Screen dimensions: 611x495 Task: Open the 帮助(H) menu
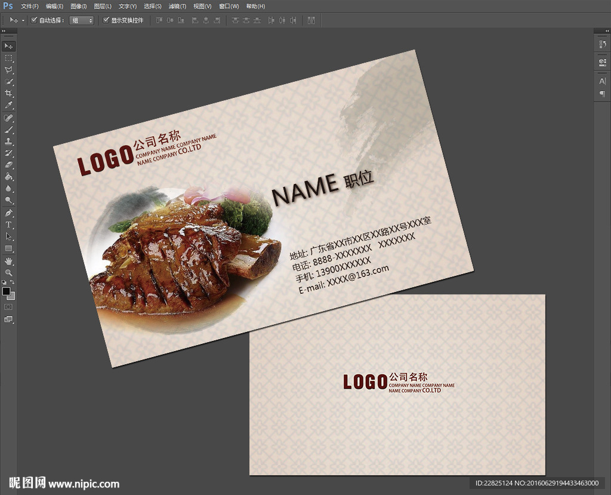(x=255, y=6)
